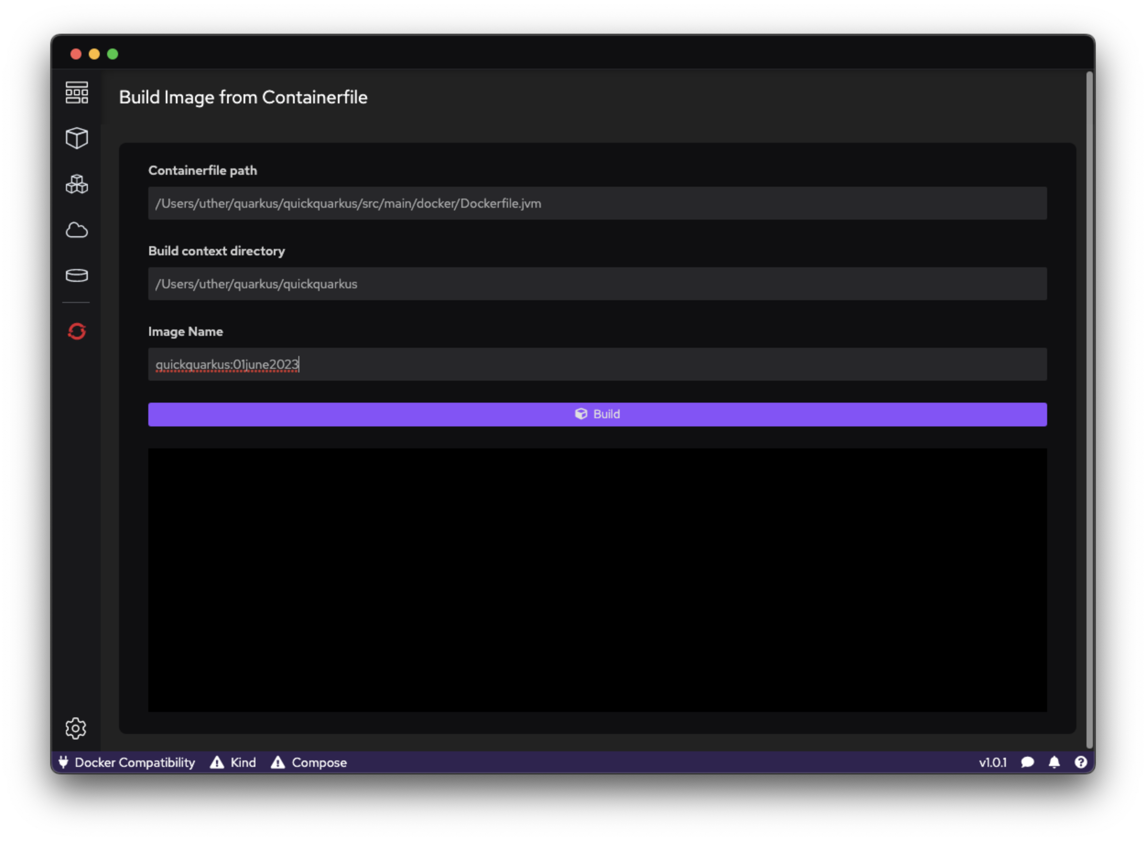Focus the Containerfile path field

[x=597, y=203]
